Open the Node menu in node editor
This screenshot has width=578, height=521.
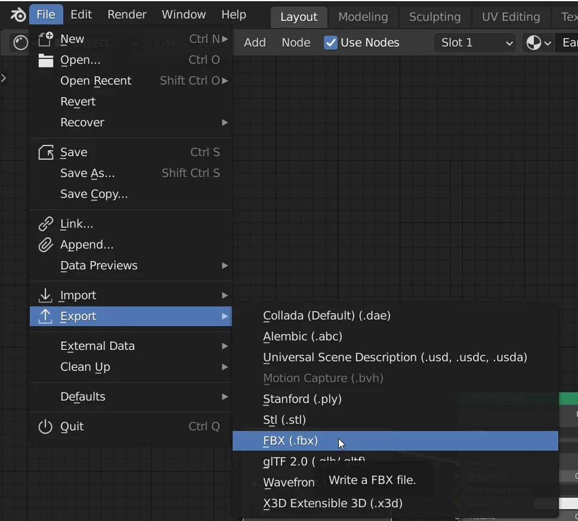pos(296,43)
